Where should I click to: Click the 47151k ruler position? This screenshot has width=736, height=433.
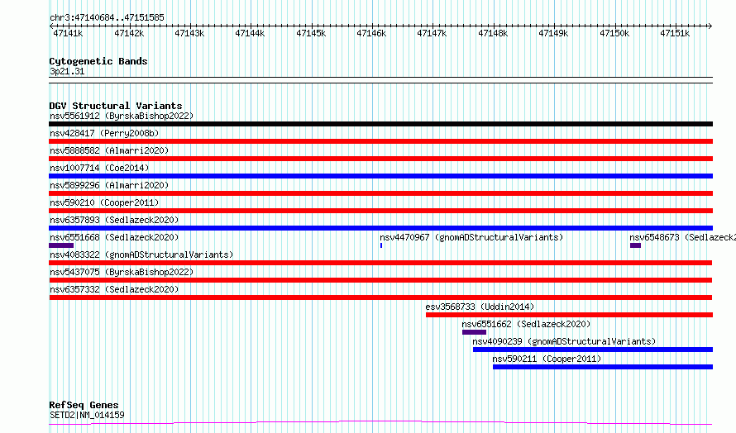(x=676, y=33)
